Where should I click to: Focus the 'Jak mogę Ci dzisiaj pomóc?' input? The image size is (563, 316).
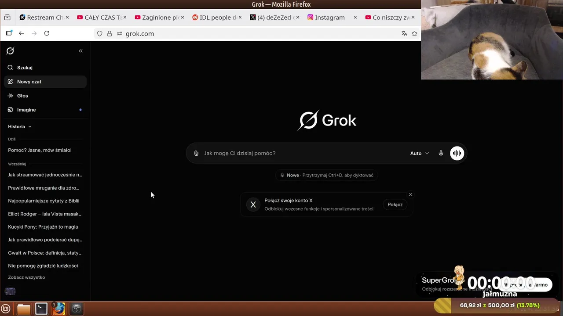pyautogui.click(x=303, y=153)
